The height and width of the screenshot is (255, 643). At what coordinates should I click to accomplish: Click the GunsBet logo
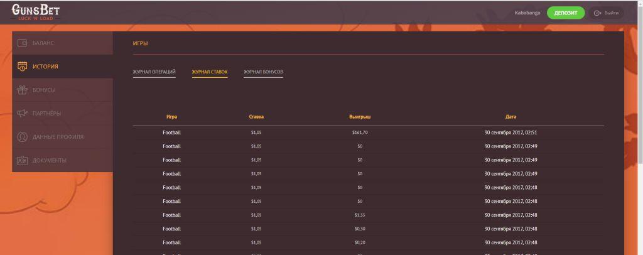36,13
